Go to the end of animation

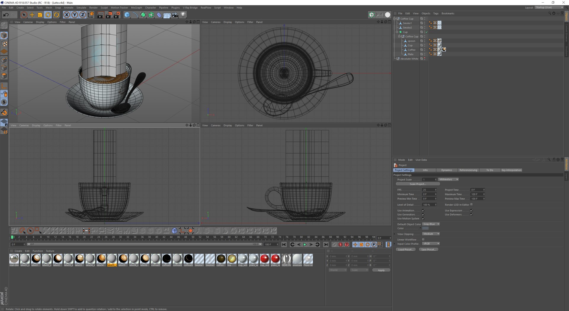coord(326,245)
